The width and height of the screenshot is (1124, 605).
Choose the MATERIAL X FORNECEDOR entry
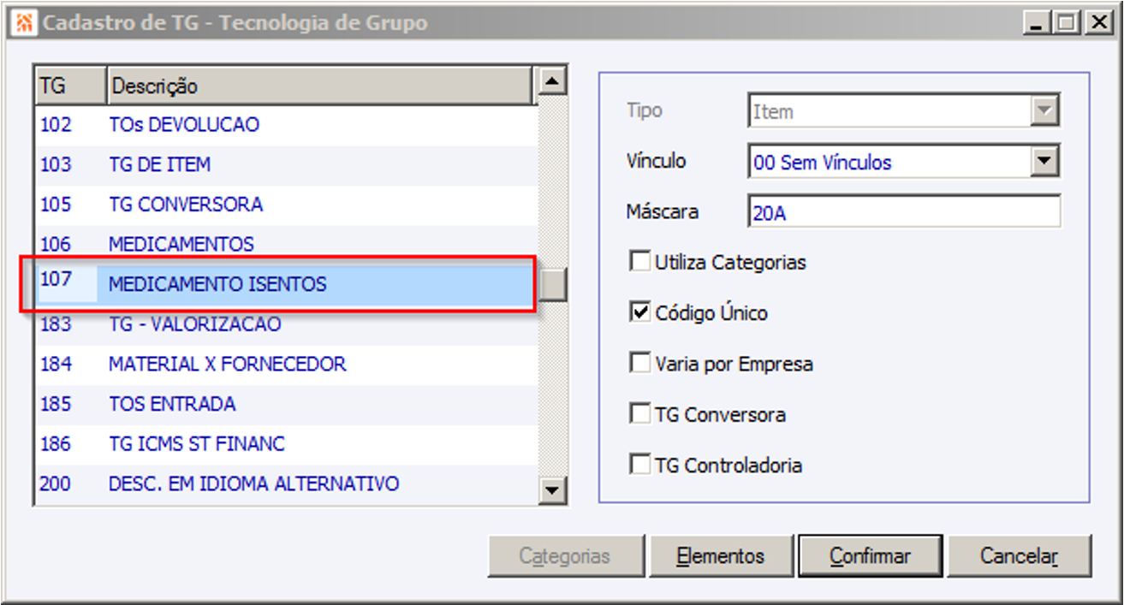[227, 364]
